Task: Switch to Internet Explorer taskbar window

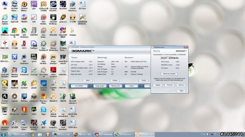Action: [18, 134]
